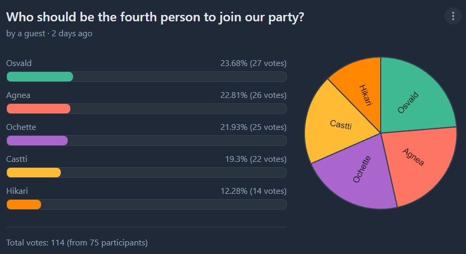Click the Agnea option label

(18, 95)
